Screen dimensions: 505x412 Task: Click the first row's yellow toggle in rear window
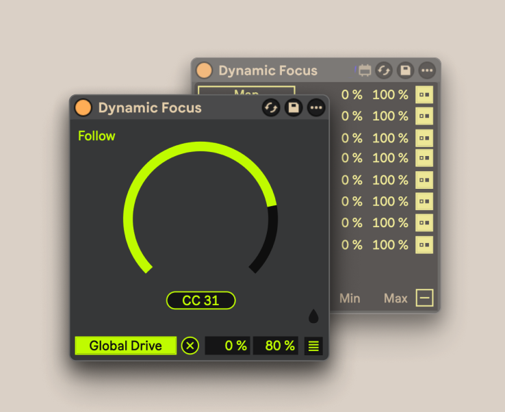[x=424, y=94]
